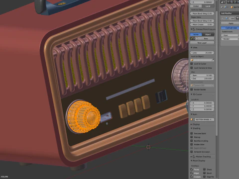239x179 pixels.
Task: Uncheck the Faces overlay checkbox
Action: point(192,170)
